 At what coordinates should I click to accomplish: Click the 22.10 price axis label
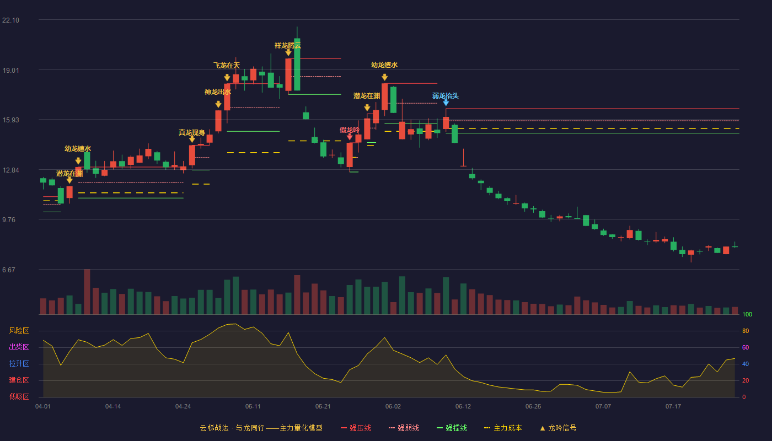click(x=10, y=20)
